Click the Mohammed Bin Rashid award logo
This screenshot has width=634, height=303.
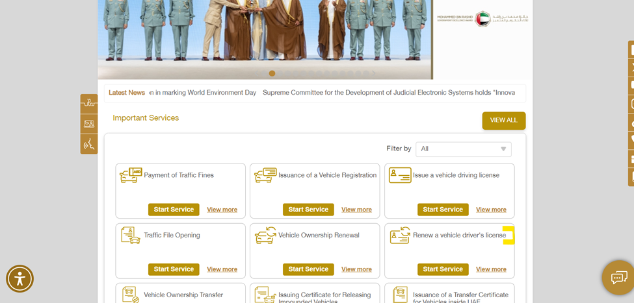(482, 19)
